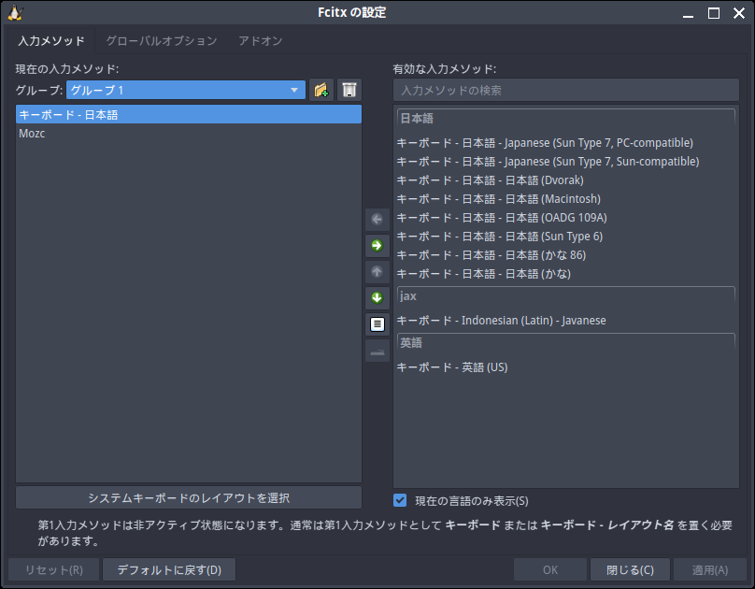755x589 pixels.
Task: Switch to the 入力メソッド tab
Action: point(51,41)
